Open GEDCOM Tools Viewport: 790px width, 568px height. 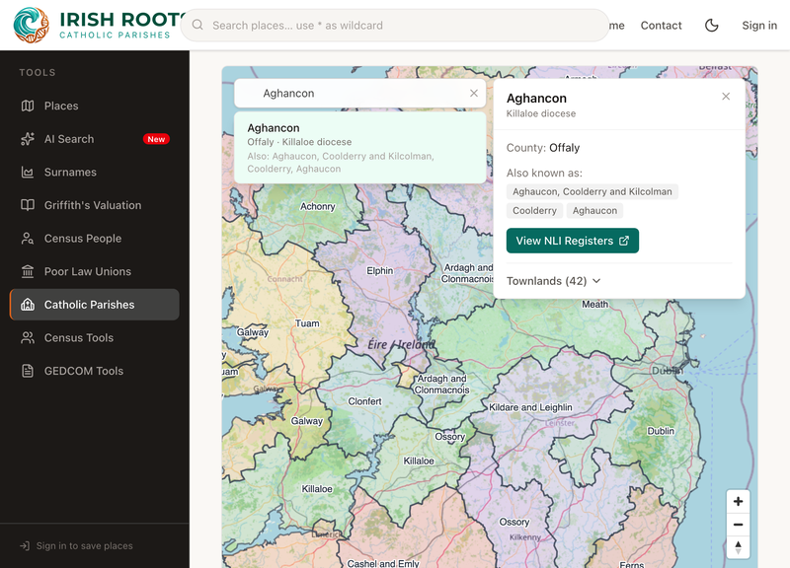[94, 371]
